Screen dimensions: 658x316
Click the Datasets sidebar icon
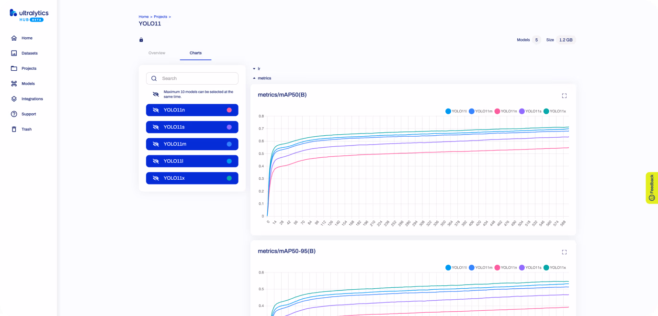click(14, 53)
